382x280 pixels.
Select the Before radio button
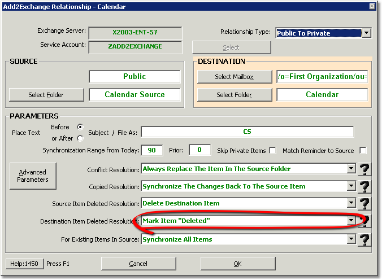click(80, 127)
